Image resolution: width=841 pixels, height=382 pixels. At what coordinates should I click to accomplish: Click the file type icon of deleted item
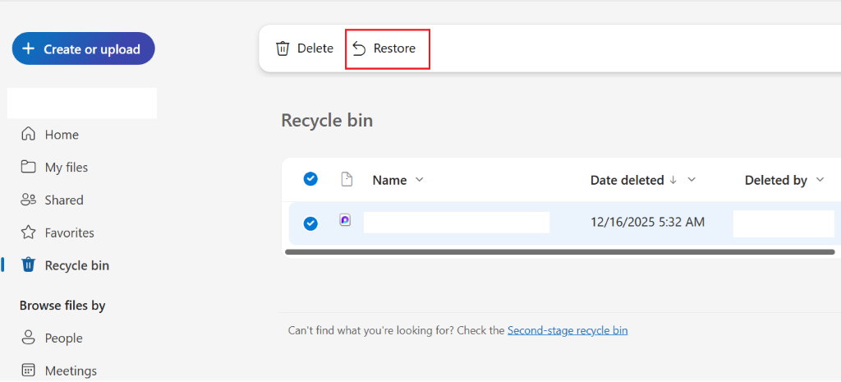(x=346, y=220)
